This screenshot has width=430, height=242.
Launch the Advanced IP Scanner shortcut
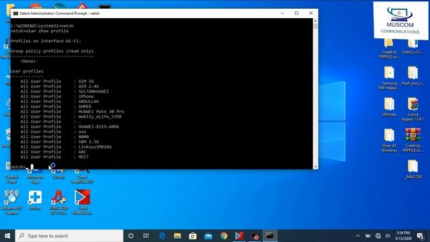pos(12,202)
